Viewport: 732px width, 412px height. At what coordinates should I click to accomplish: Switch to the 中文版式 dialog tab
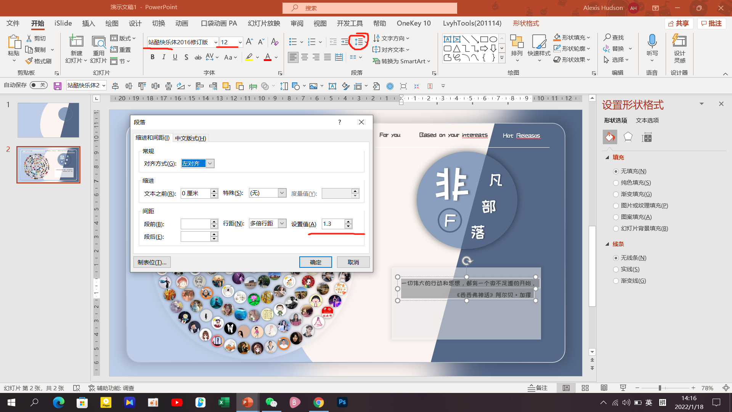pos(190,138)
